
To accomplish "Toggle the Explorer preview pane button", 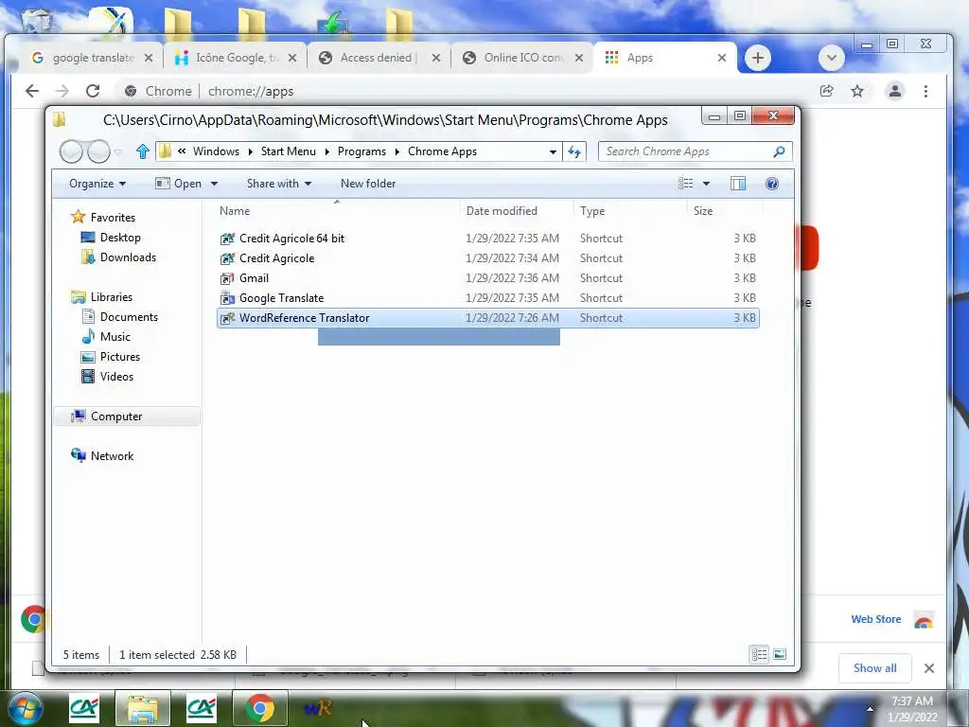I will point(738,184).
